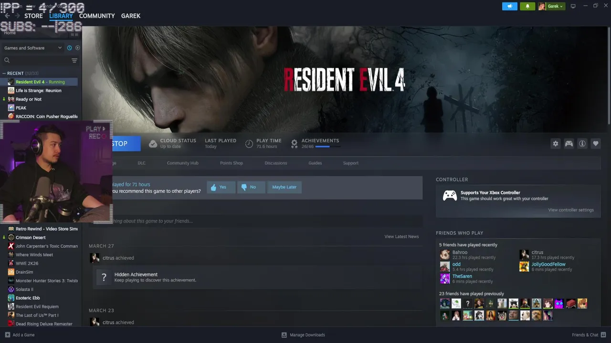This screenshot has width=611, height=343.
Task: Collapse the RECENT category
Action: pyautogui.click(x=4, y=73)
